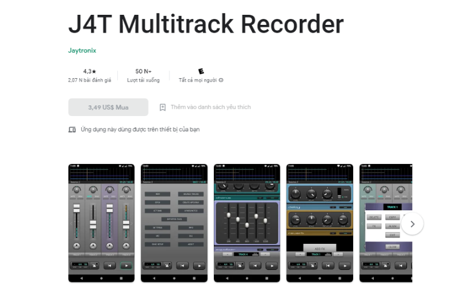Click Thêm vào danh sách yêu thích
The width and height of the screenshot is (474, 296).
pos(211,107)
